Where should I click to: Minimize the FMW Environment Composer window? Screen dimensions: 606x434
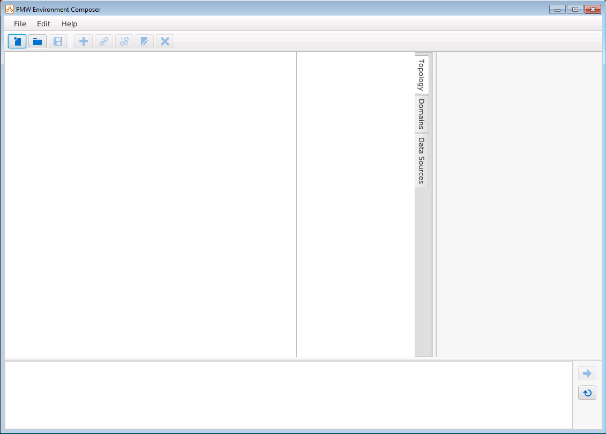pos(557,10)
